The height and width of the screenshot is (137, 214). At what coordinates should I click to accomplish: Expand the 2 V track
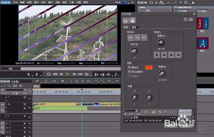click(6, 100)
